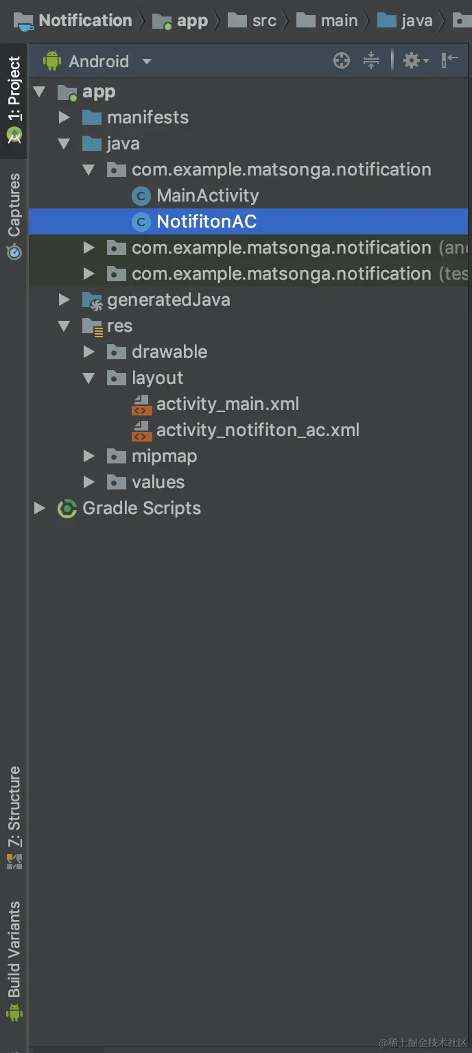Click the res folder icon
The height and width of the screenshot is (1053, 472).
92,326
